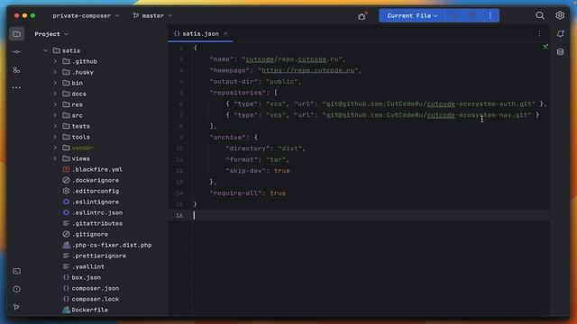Viewport: 577px width, 324px height.
Task: Open the repo.cutcode.ru homepage link
Action: pyautogui.click(x=307, y=70)
